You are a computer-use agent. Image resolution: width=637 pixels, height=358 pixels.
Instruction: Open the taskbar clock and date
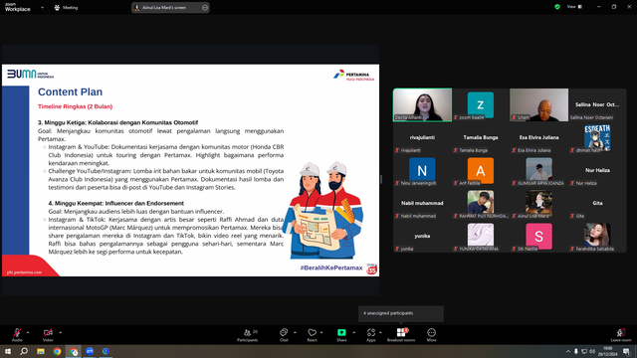coord(608,351)
